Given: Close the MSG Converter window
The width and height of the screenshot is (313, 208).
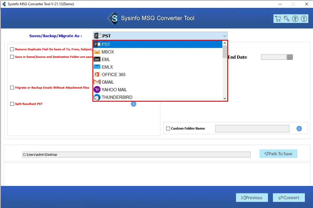Looking at the screenshot, I should pyautogui.click(x=307, y=4).
